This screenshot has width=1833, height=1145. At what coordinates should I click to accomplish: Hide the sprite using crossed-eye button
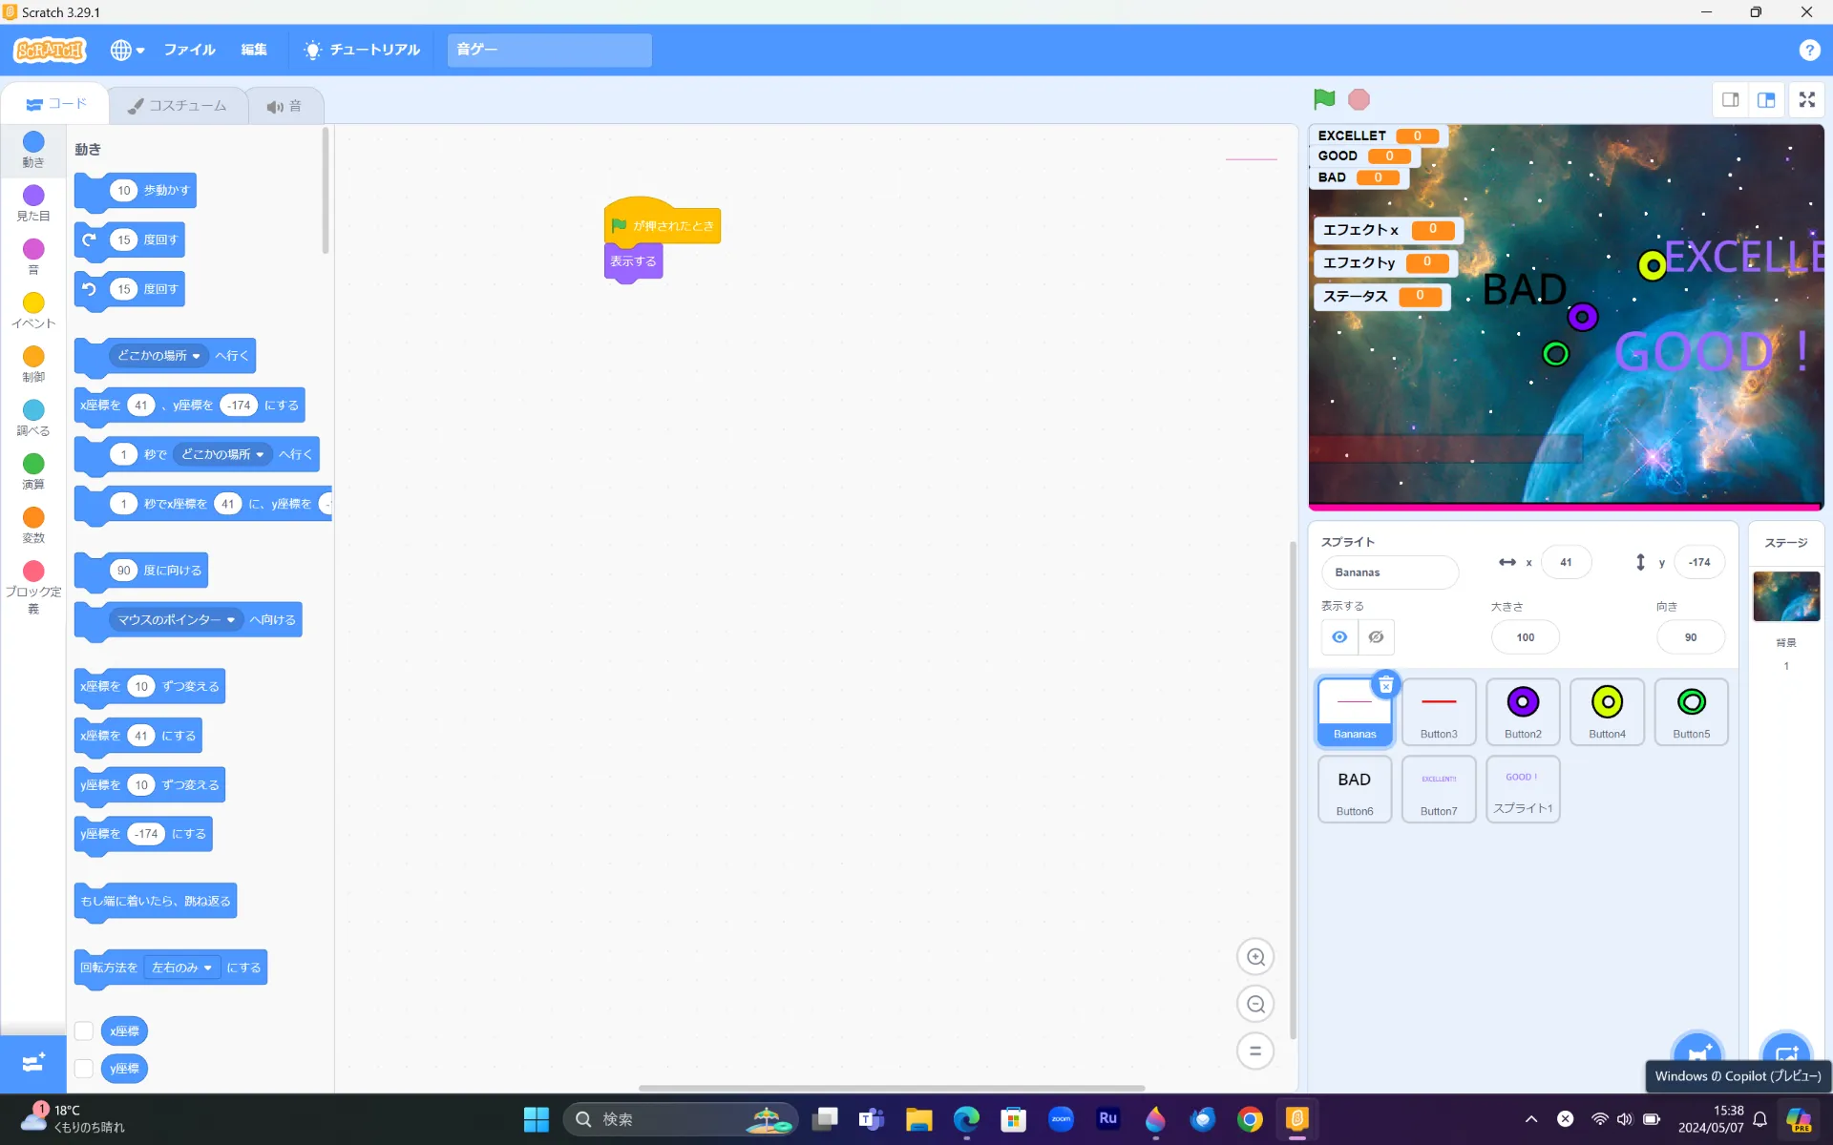1376,636
